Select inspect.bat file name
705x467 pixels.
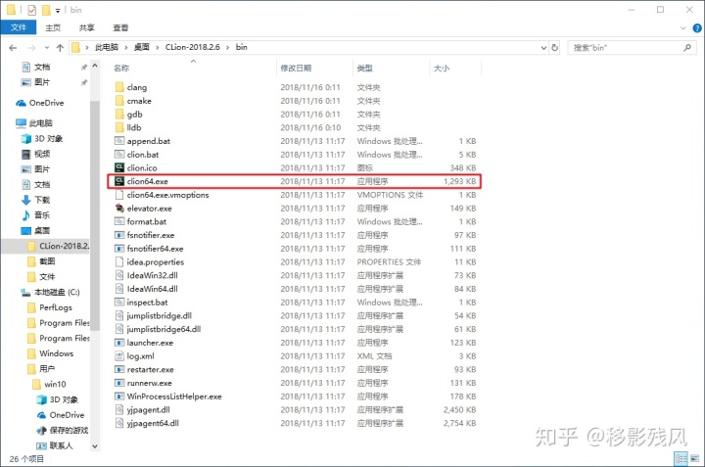coord(147,303)
